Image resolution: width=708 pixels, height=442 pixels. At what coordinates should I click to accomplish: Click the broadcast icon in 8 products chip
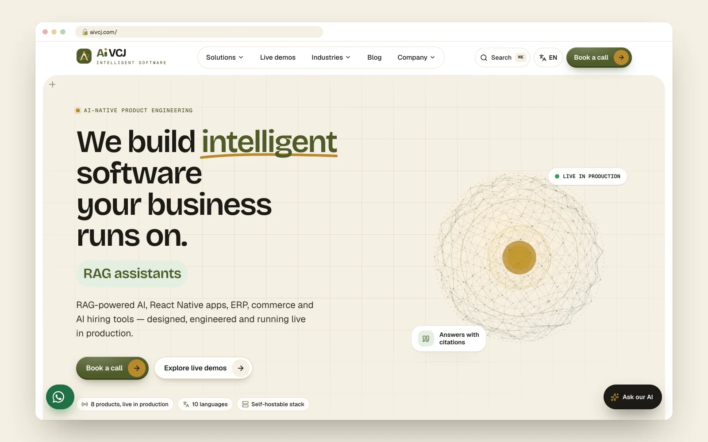coord(85,404)
